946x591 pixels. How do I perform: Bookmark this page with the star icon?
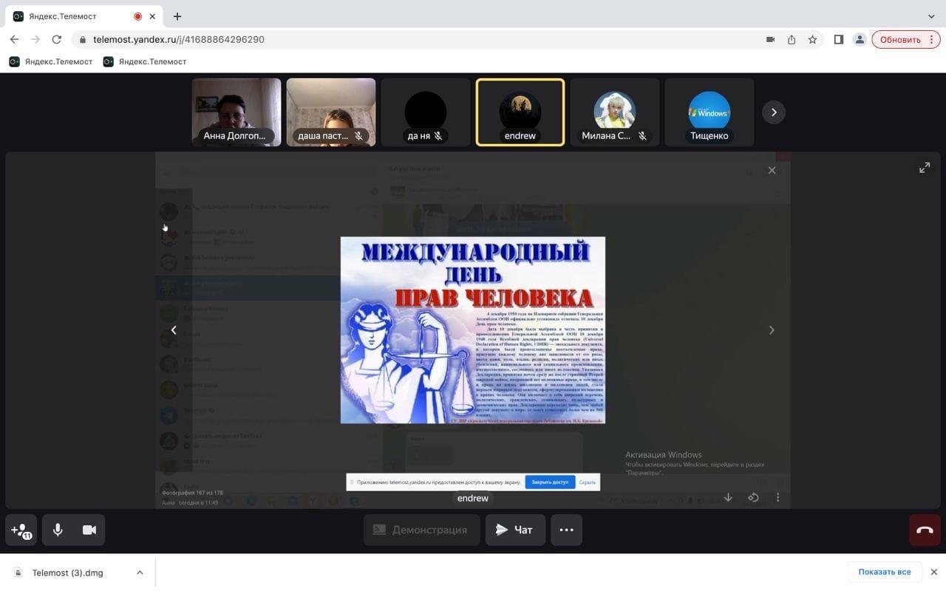[x=812, y=39]
